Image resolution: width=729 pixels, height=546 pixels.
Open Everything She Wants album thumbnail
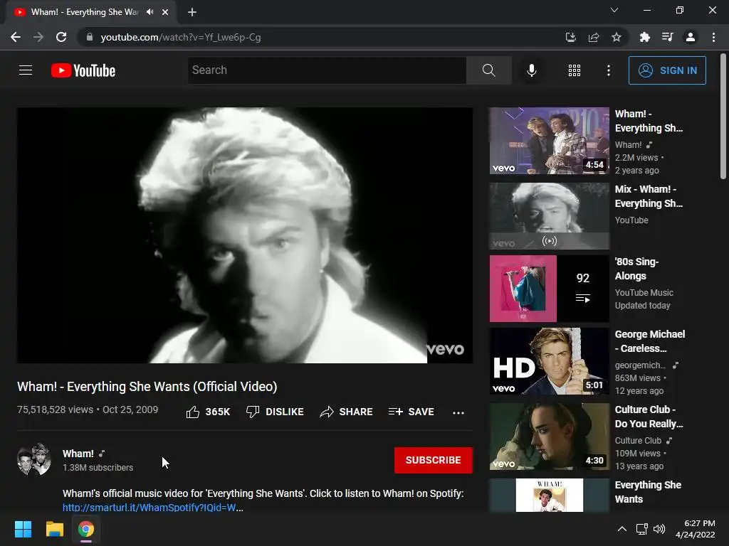pyautogui.click(x=549, y=495)
